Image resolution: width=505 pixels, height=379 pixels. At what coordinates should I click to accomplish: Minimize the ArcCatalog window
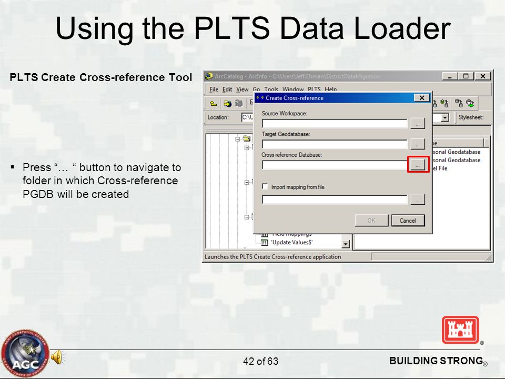pos(450,76)
